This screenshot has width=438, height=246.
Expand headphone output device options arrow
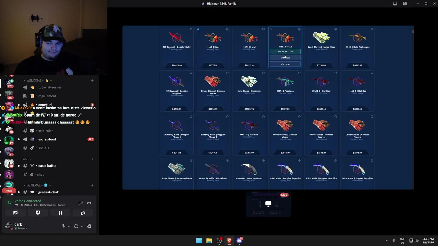coord(82,226)
